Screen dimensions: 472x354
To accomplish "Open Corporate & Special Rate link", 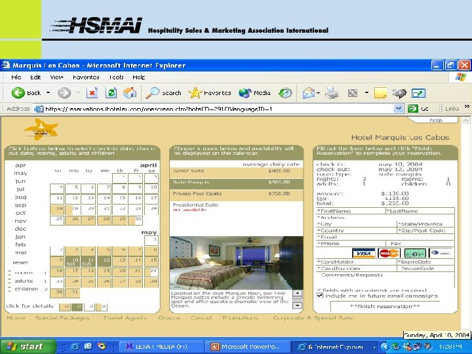I will 313,318.
